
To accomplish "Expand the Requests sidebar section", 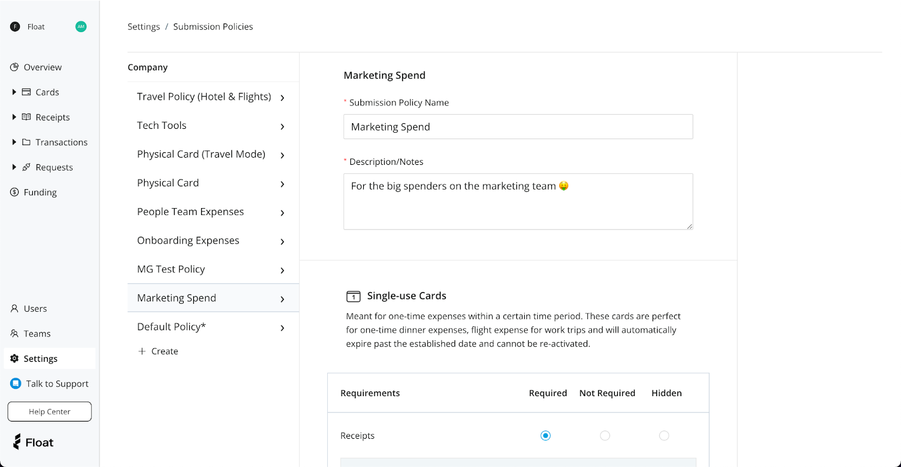I will point(14,167).
